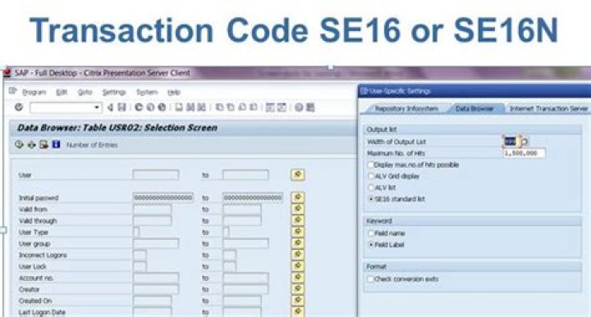This screenshot has height=317, width=591.
Task: Click the Number of Entries button
Action: point(92,145)
